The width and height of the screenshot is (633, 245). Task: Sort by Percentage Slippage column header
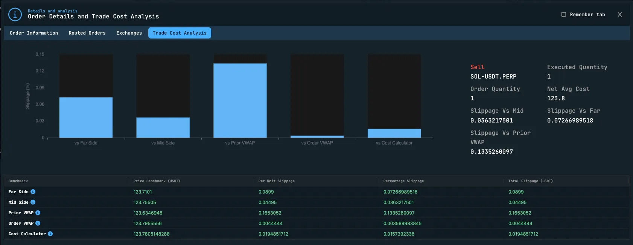pyautogui.click(x=403, y=181)
